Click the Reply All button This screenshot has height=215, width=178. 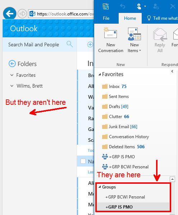[160, 40]
